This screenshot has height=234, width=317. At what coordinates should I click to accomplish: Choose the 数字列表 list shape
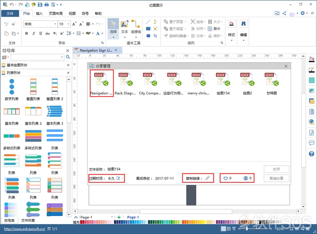[12, 90]
